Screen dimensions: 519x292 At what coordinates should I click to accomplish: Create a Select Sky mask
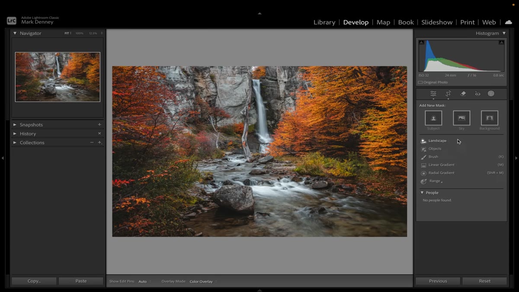[x=461, y=118]
